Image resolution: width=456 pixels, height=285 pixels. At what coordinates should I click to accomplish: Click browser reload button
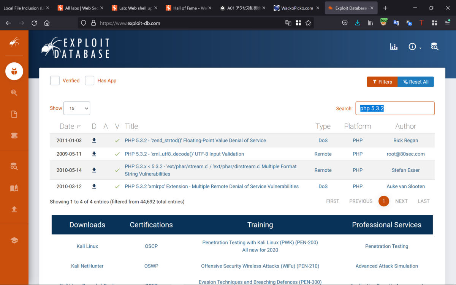(34, 23)
